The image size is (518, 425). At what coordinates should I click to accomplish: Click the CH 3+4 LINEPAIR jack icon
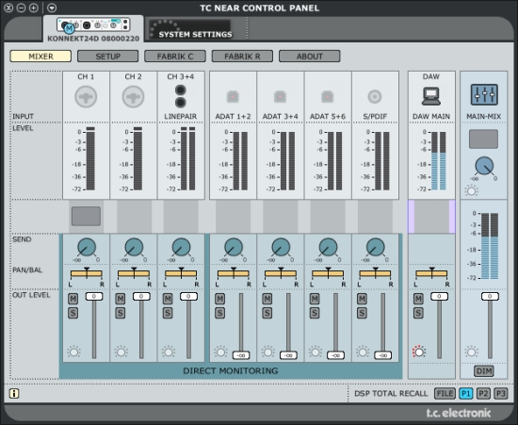pos(181,96)
